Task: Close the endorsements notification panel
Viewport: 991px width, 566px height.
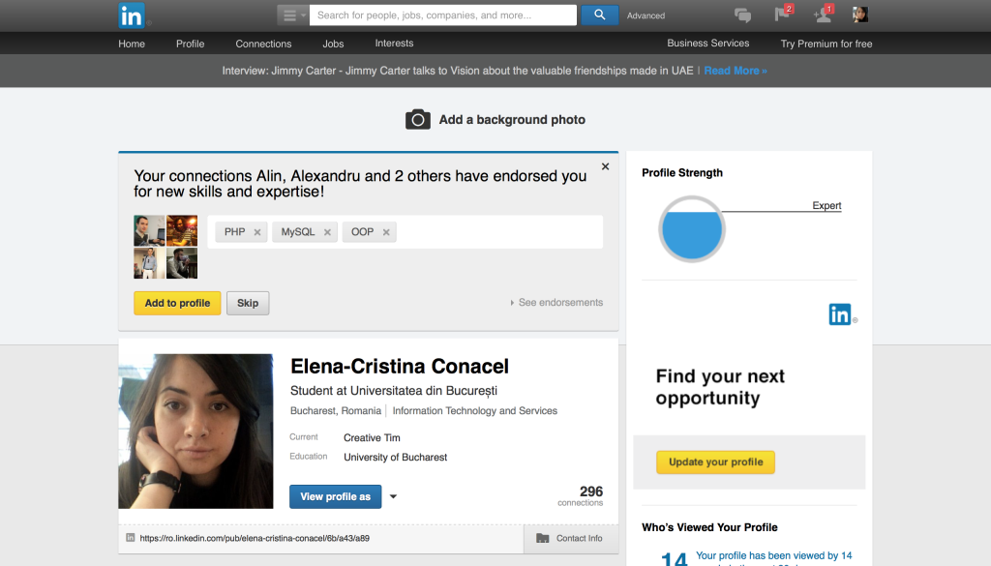Action: click(606, 166)
